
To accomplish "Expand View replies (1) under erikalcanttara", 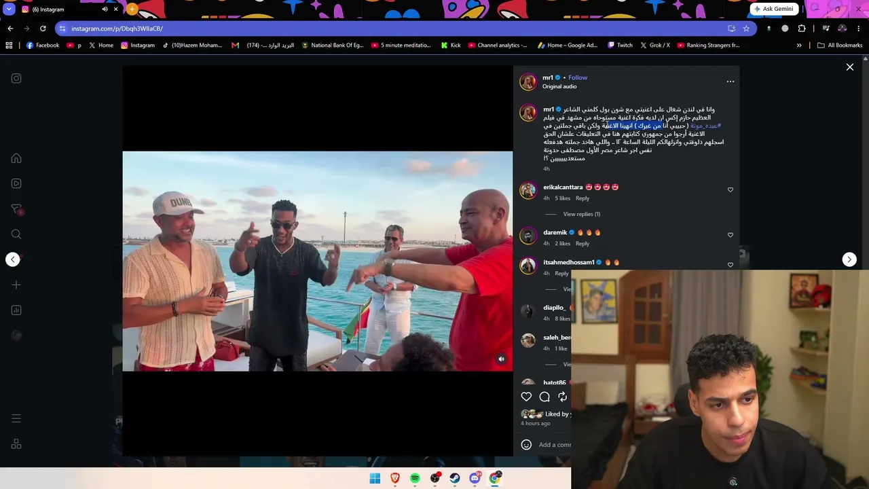I will pyautogui.click(x=582, y=214).
